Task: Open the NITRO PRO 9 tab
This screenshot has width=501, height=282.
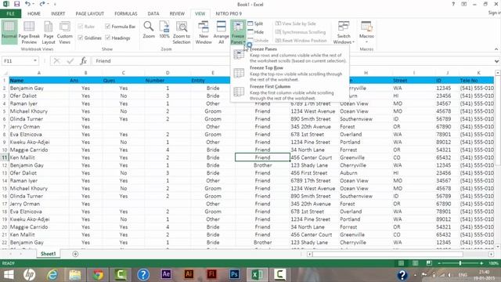Action: (x=229, y=13)
